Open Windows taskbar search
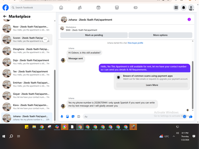Screen dimensions: 199x149 [11, 136]
